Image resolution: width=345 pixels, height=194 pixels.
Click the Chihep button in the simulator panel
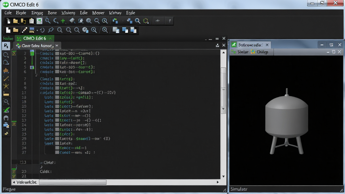(260, 52)
